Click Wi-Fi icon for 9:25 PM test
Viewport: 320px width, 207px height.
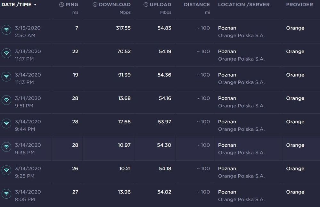(6, 170)
